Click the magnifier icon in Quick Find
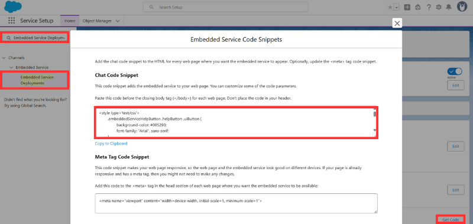Screen dimensions: 473x224 [8, 38]
